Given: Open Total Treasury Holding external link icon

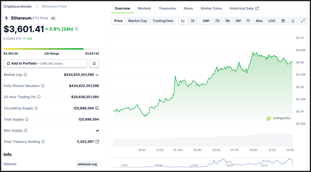Looking at the screenshot, I should click(97, 141).
